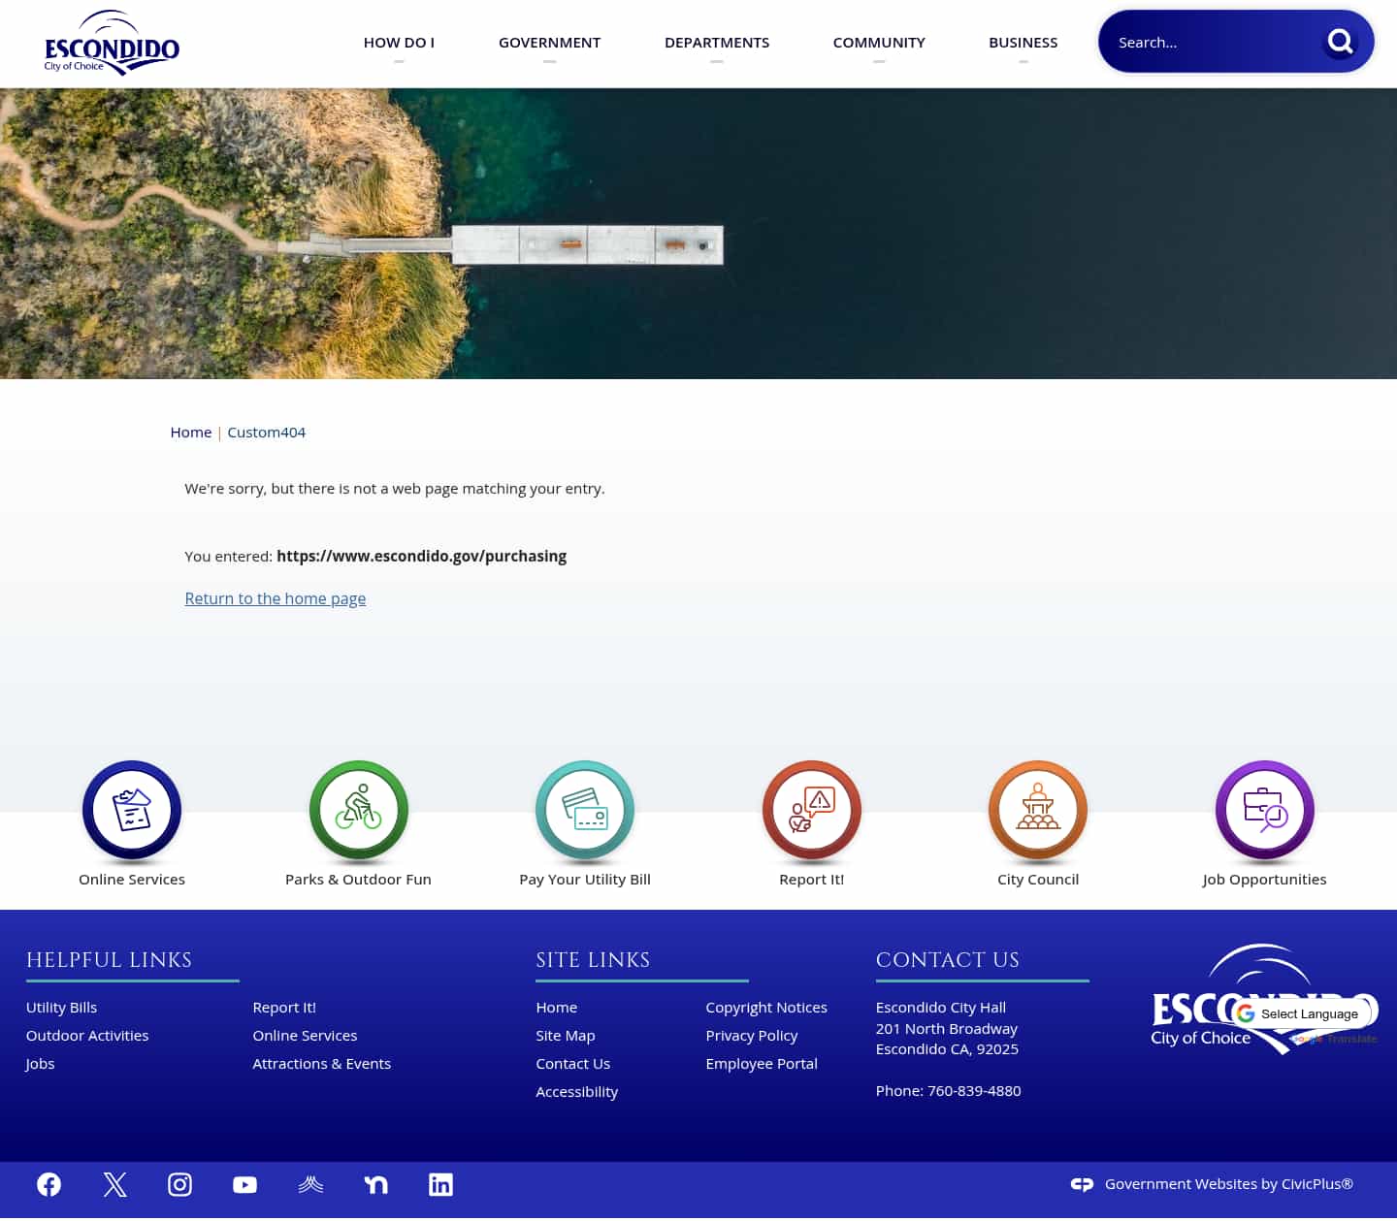This screenshot has height=1221, width=1397.
Task: Click the Escondido logo in the header
Action: (x=112, y=43)
